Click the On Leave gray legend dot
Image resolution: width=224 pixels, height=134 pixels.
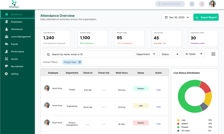tap(178, 130)
